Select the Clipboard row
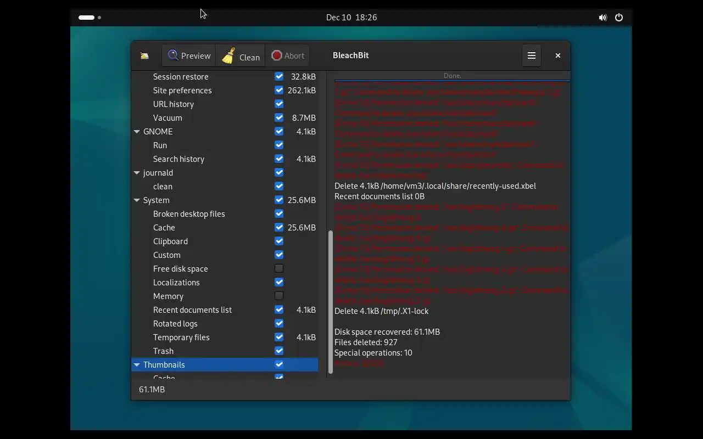 225,241
